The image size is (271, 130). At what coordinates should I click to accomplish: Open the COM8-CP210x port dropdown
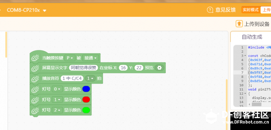pyautogui.click(x=26, y=10)
